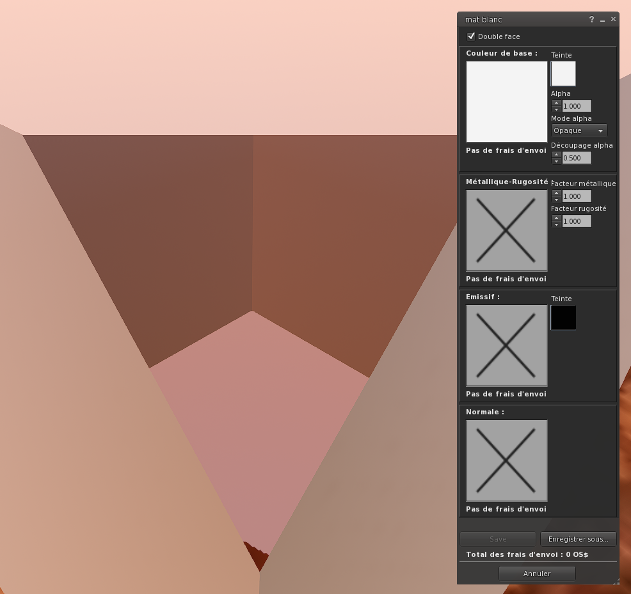Select the Emissif empty texture slot

click(x=506, y=345)
